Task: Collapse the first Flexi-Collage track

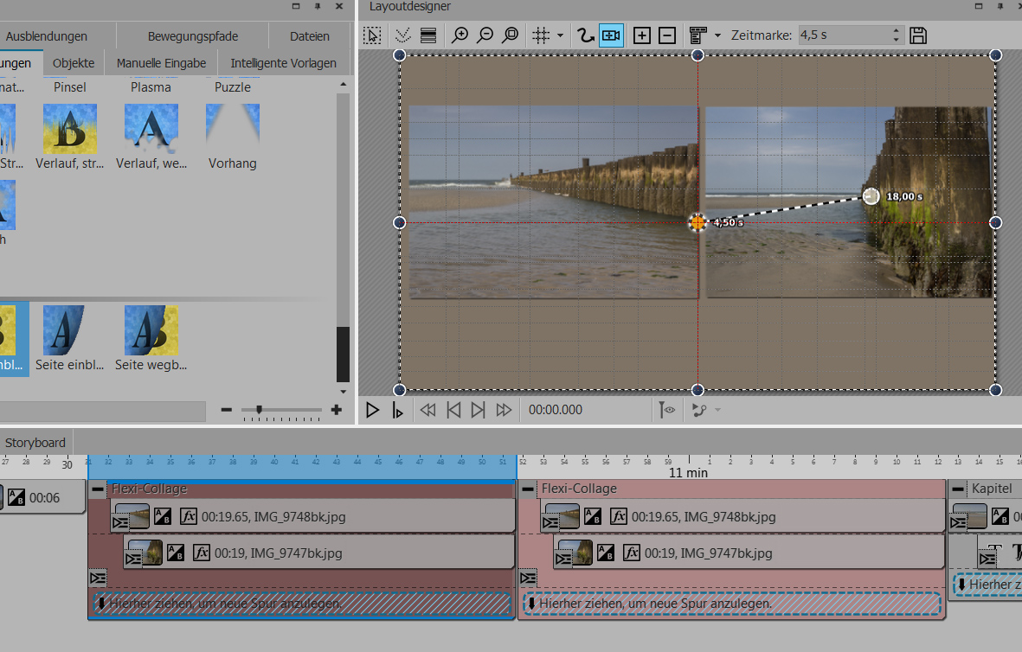Action: pos(99,489)
